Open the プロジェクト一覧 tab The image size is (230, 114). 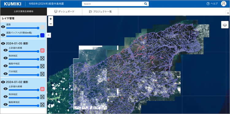(x=100, y=12)
